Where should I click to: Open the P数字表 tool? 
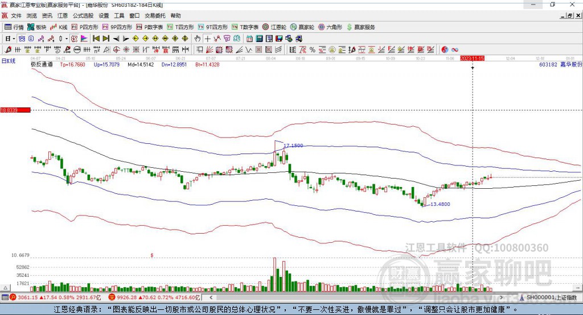[x=150, y=27]
